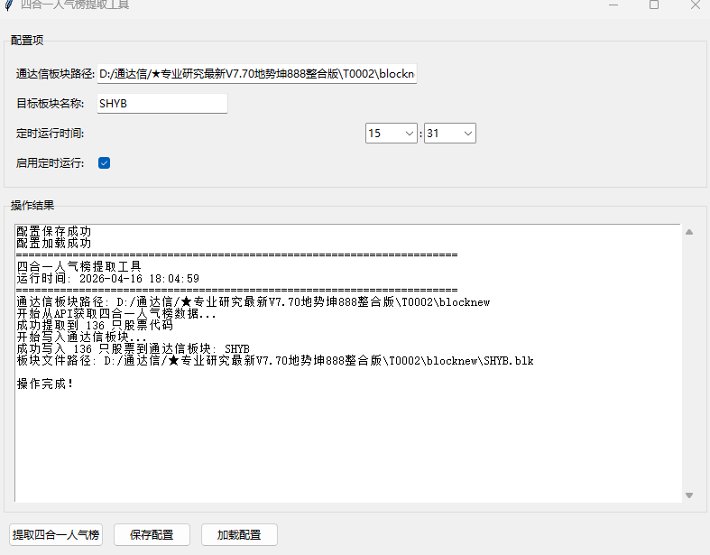Click the 提取四合一人气榜 button

[x=56, y=535]
